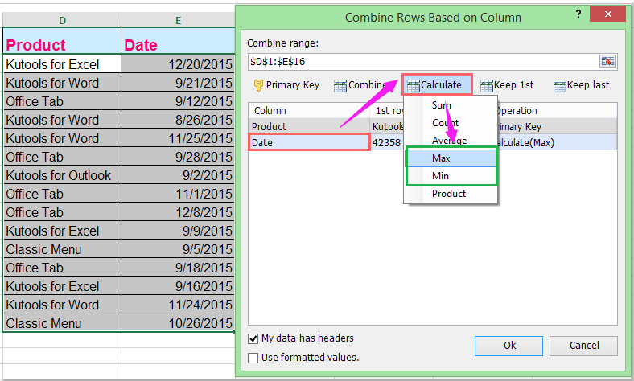Open the Calculate dropdown button
The width and height of the screenshot is (634, 381).
pyautogui.click(x=434, y=84)
